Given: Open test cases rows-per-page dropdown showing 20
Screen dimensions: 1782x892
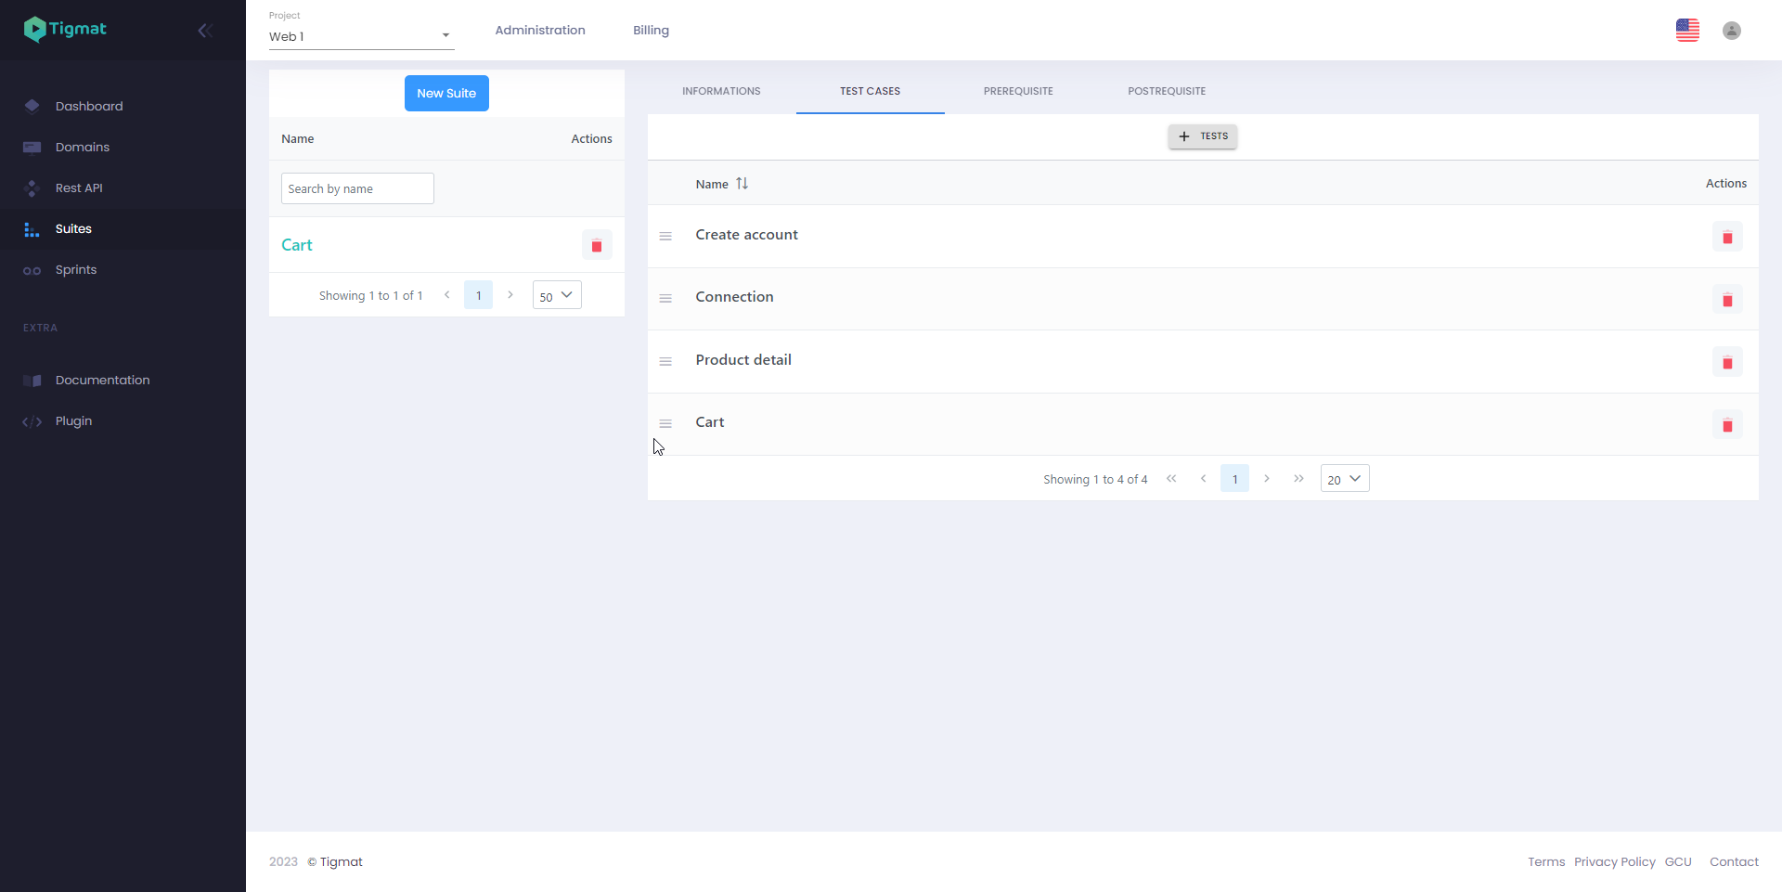Looking at the screenshot, I should click(x=1345, y=478).
